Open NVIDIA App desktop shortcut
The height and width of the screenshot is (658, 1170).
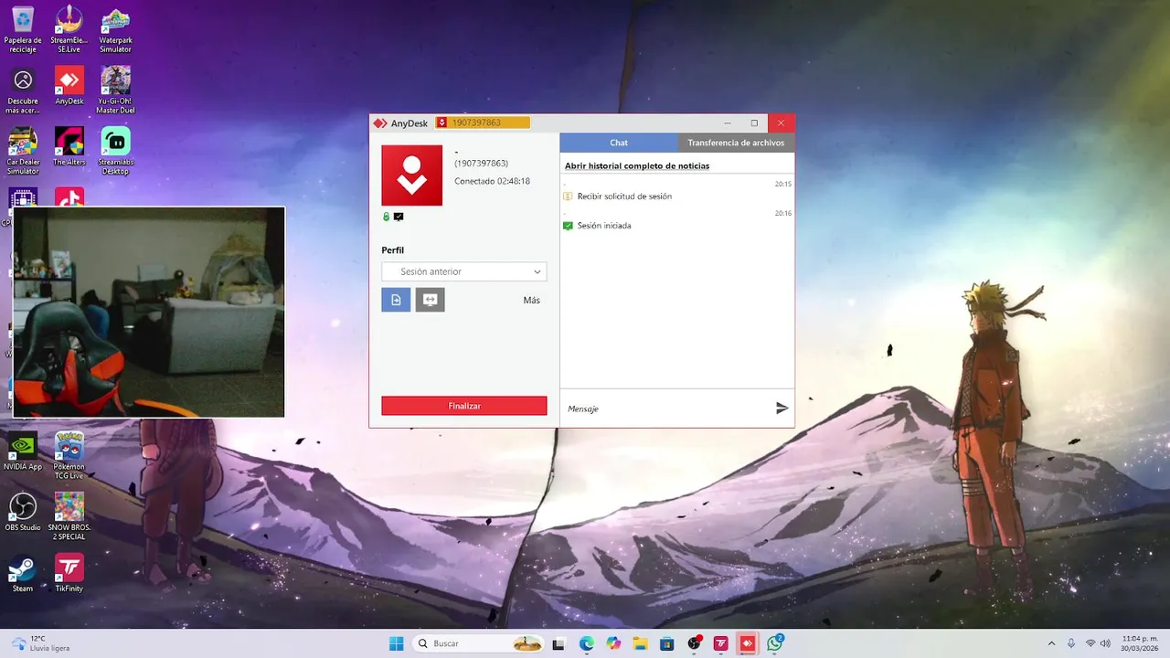pyautogui.click(x=23, y=451)
